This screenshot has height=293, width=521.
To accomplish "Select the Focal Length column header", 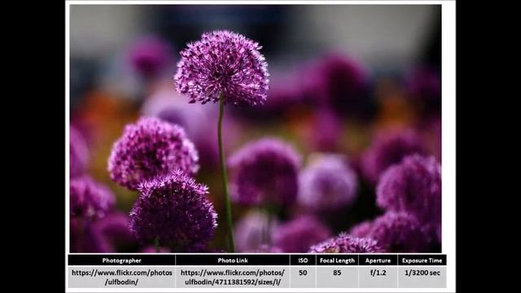I will pyautogui.click(x=337, y=260).
